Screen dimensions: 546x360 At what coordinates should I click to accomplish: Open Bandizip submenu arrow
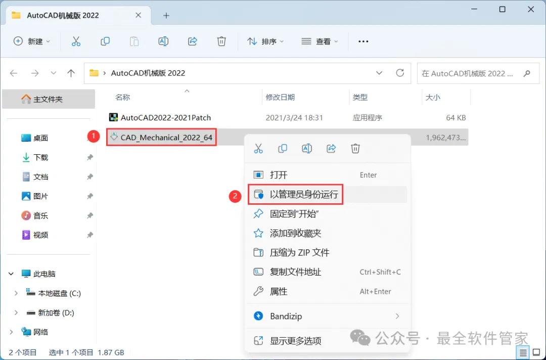(x=397, y=316)
